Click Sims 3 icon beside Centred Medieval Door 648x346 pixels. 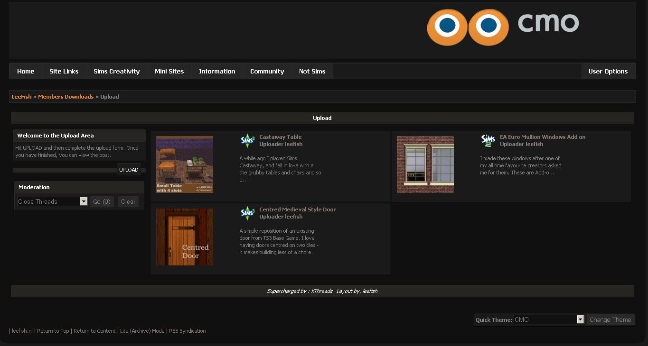pyautogui.click(x=247, y=213)
